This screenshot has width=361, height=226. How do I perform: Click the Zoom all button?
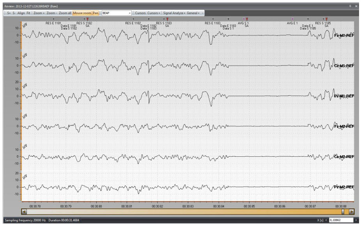pyautogui.click(x=65, y=13)
